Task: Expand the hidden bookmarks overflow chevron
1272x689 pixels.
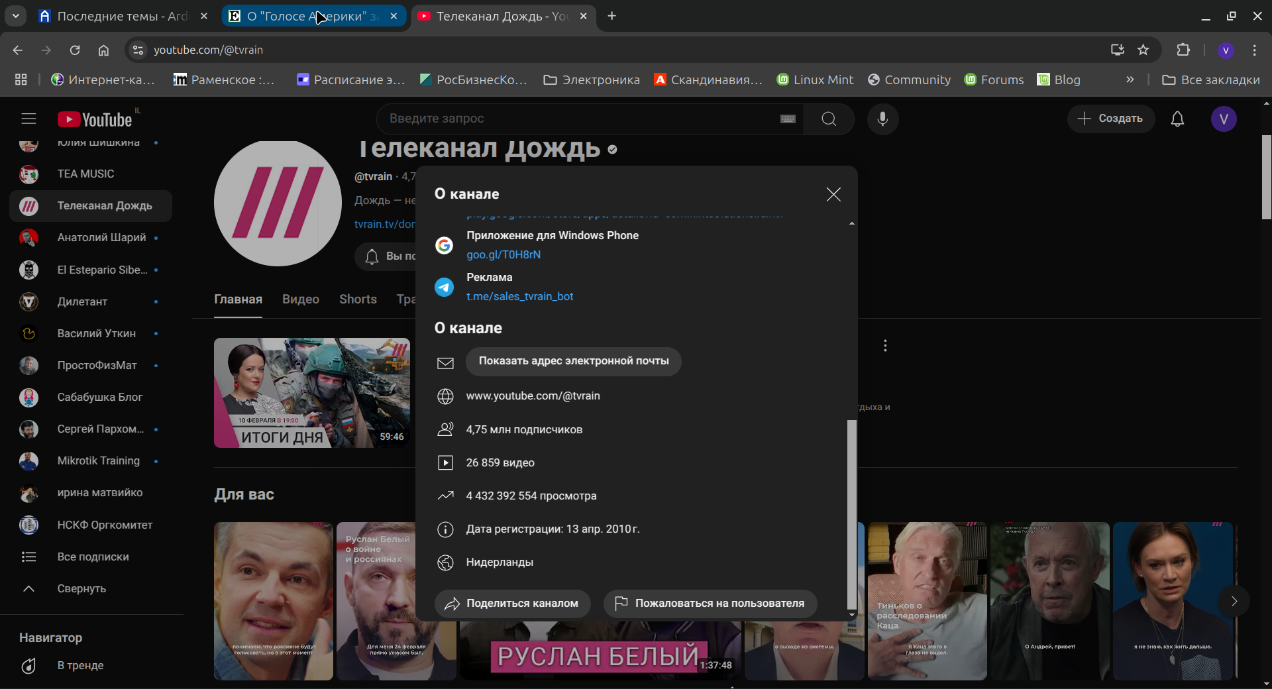Action: point(1130,79)
